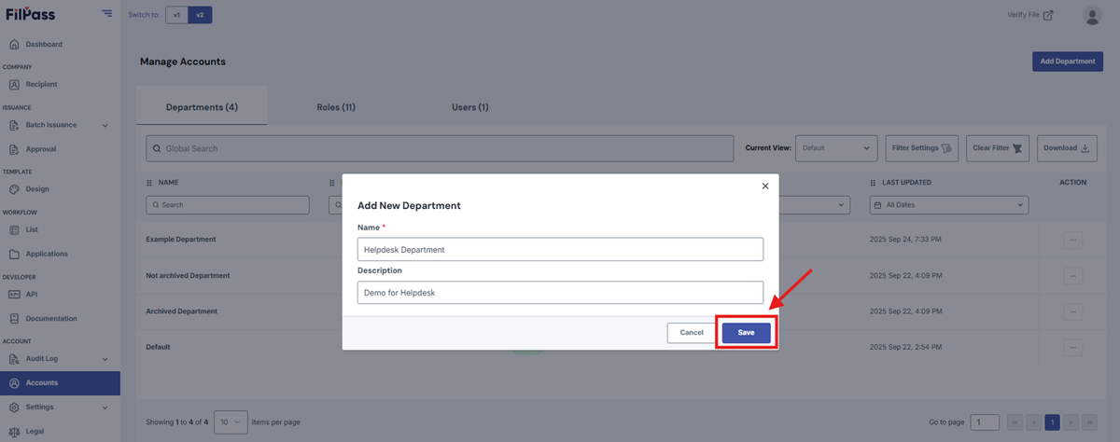
Task: Click the department Name input field
Action: pyautogui.click(x=560, y=249)
